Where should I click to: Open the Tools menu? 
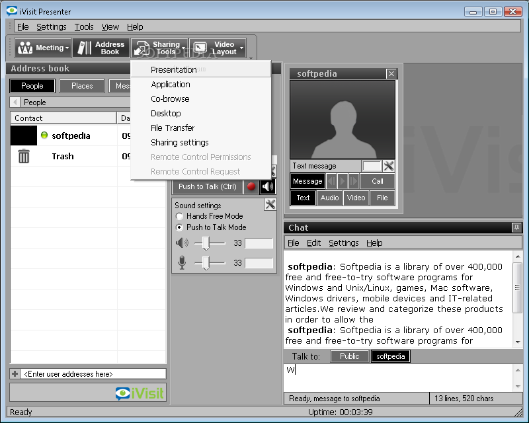coord(84,26)
